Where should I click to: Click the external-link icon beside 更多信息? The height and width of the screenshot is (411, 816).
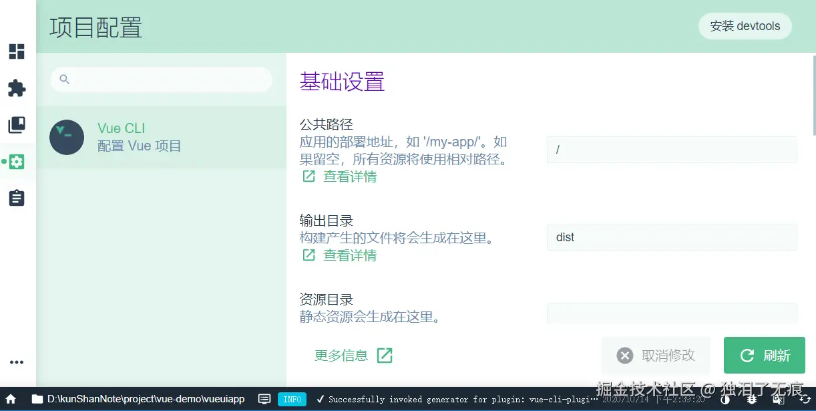(385, 356)
